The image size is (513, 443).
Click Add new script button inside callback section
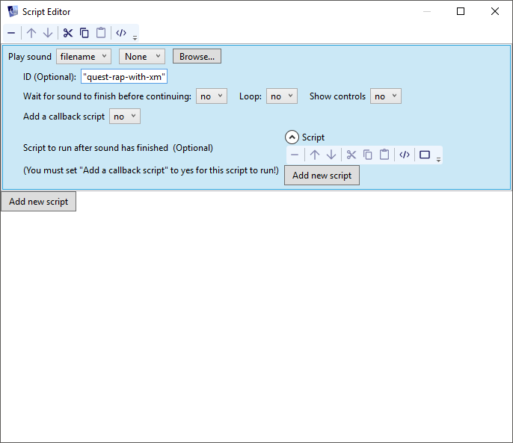322,176
